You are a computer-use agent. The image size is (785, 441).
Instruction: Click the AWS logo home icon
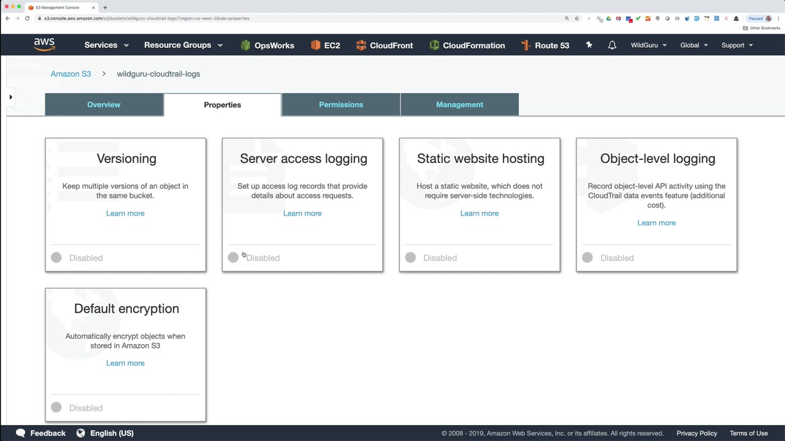pos(44,45)
